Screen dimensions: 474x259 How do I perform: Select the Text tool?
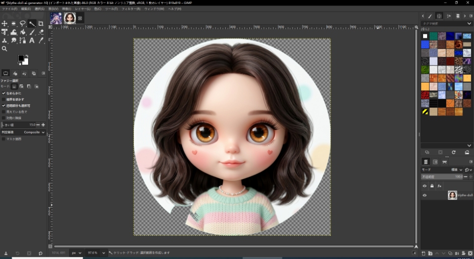tap(32, 40)
